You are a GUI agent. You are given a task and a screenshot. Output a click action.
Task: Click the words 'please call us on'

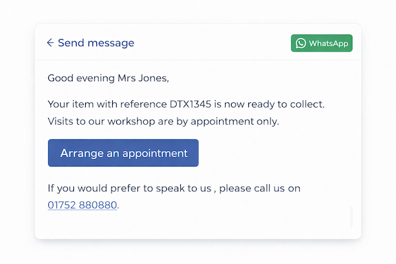[260, 188]
